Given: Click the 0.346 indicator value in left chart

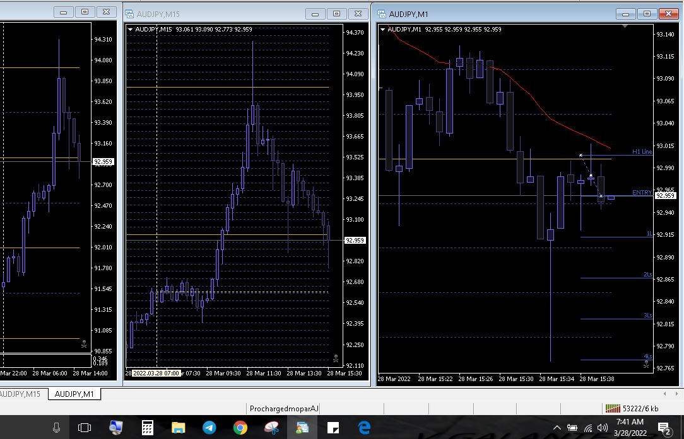Looking at the screenshot, I should tap(100, 358).
